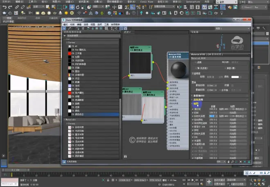Image resolution: width=270 pixels, height=187 pixels.
Task: Toggle the 漫反射 map checkbox
Action: [x=193, y=110]
